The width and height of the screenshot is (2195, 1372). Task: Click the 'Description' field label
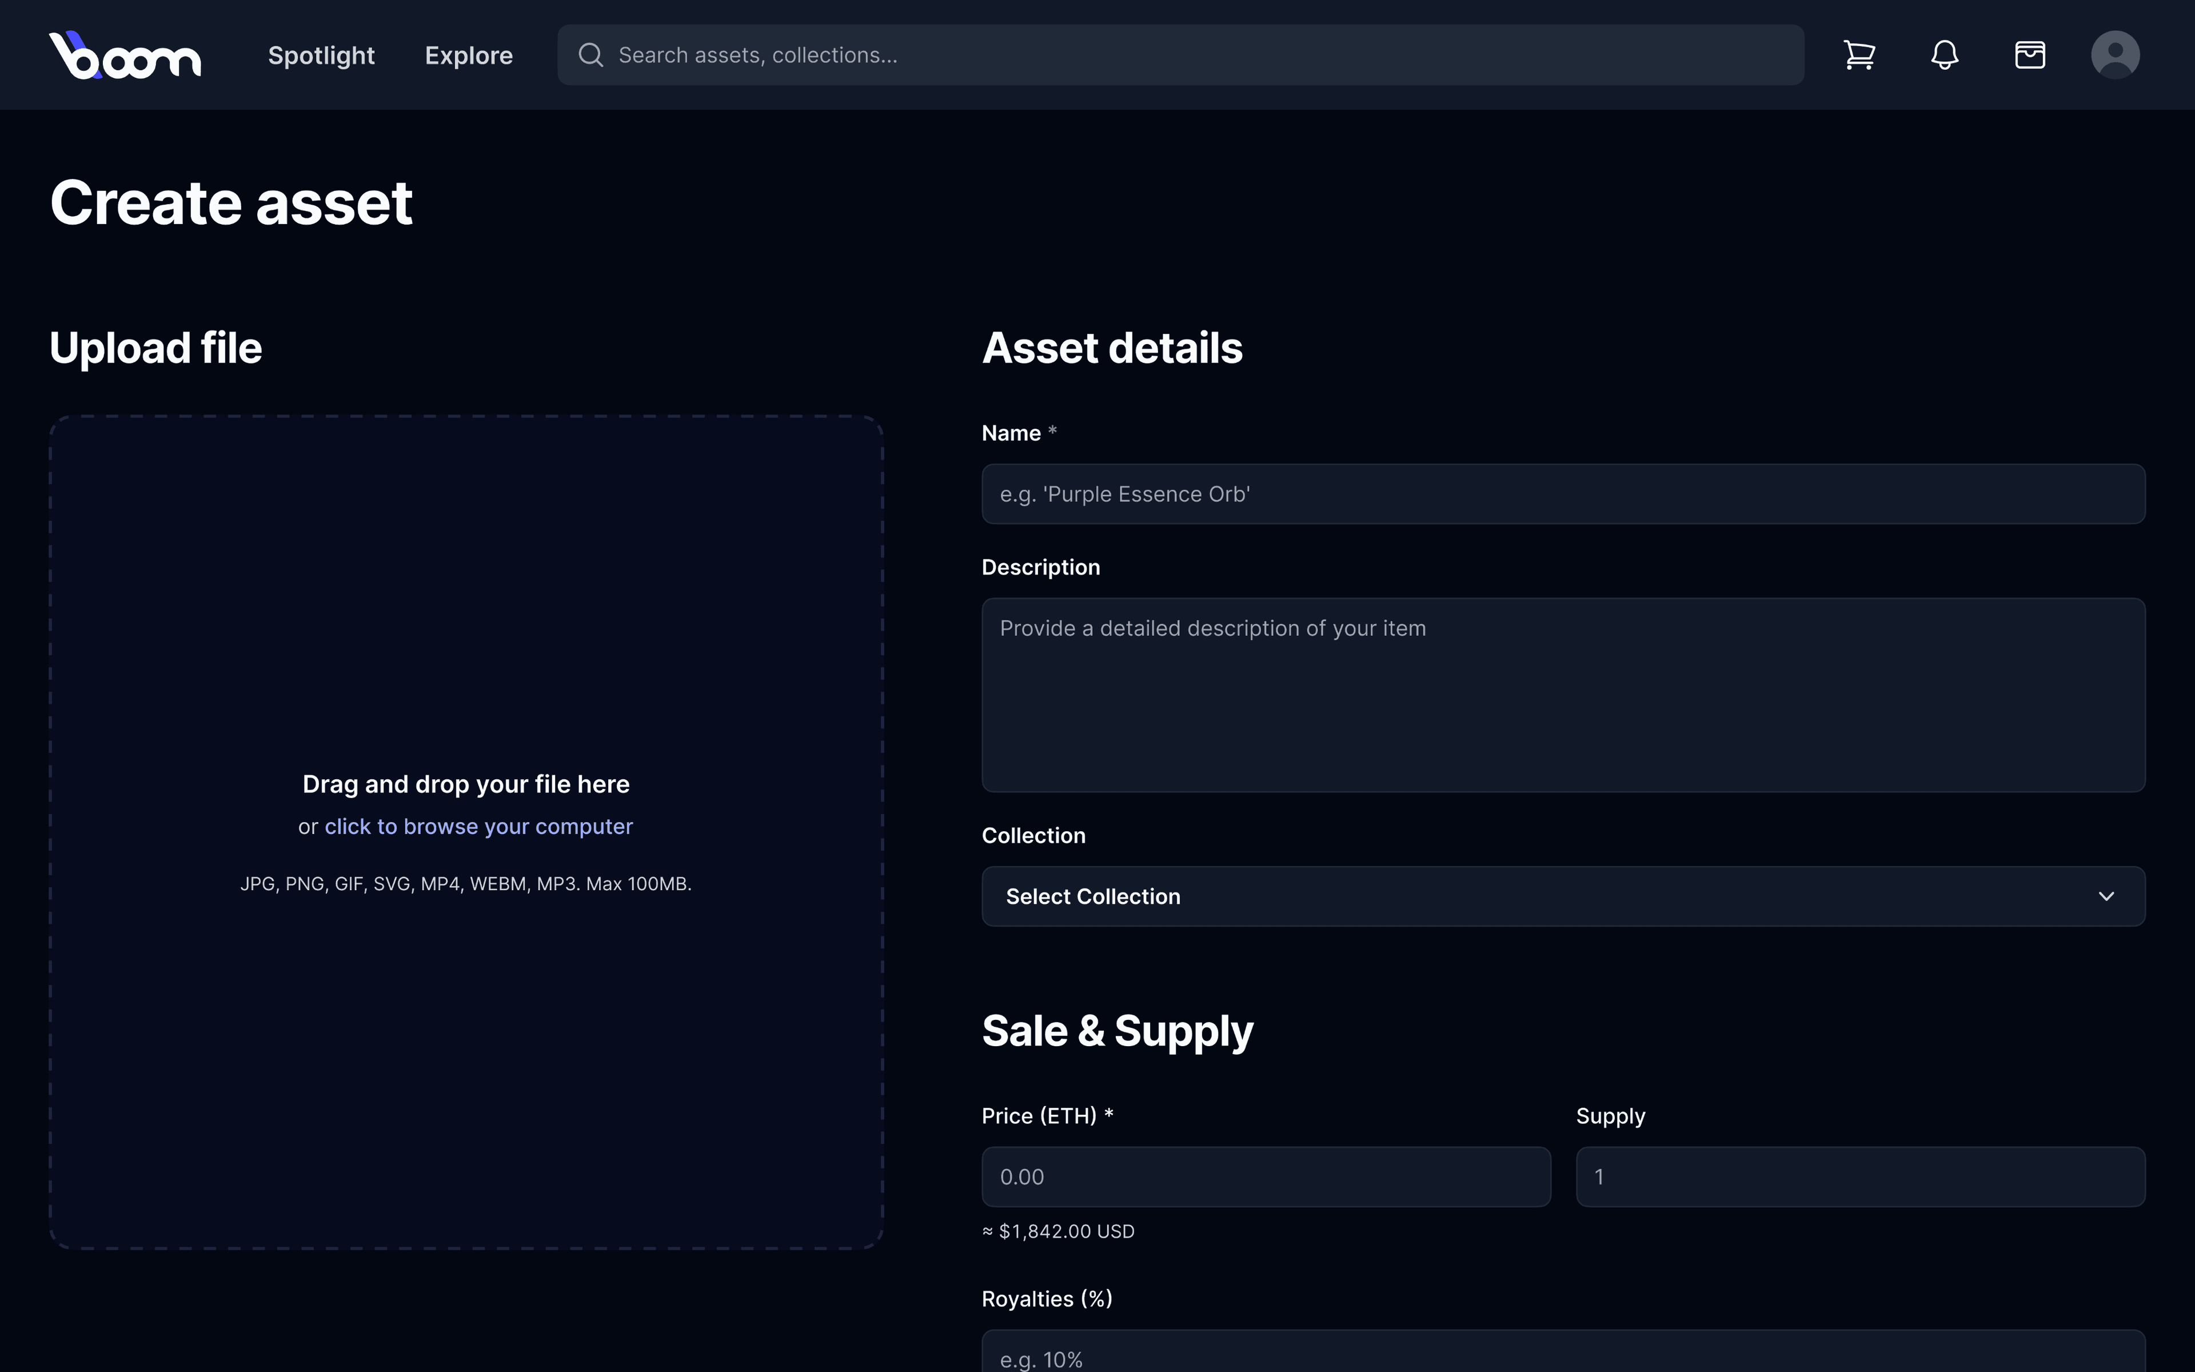point(1040,567)
